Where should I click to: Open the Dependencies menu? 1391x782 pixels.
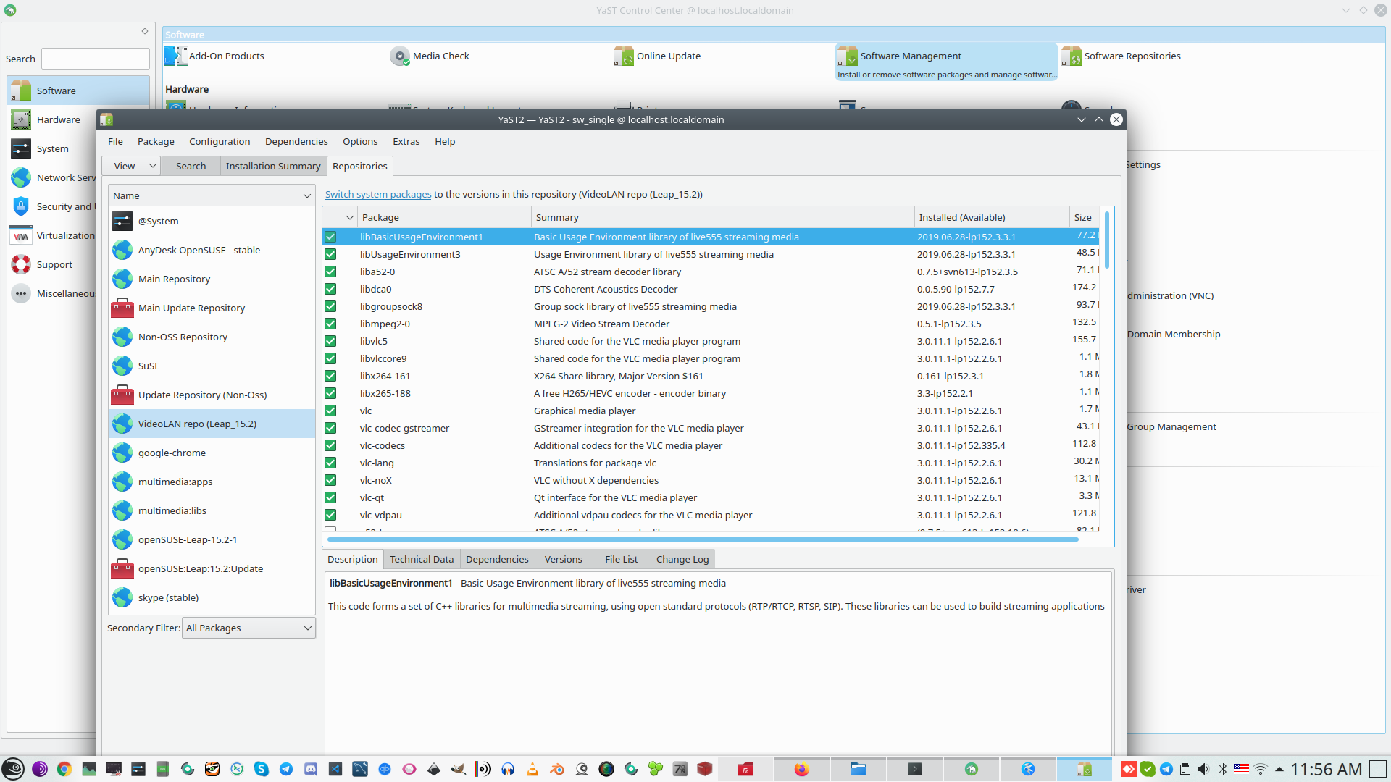(296, 142)
